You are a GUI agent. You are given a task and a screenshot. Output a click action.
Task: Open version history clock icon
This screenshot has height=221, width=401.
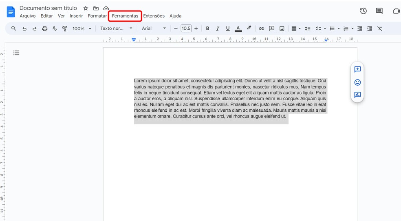click(364, 11)
